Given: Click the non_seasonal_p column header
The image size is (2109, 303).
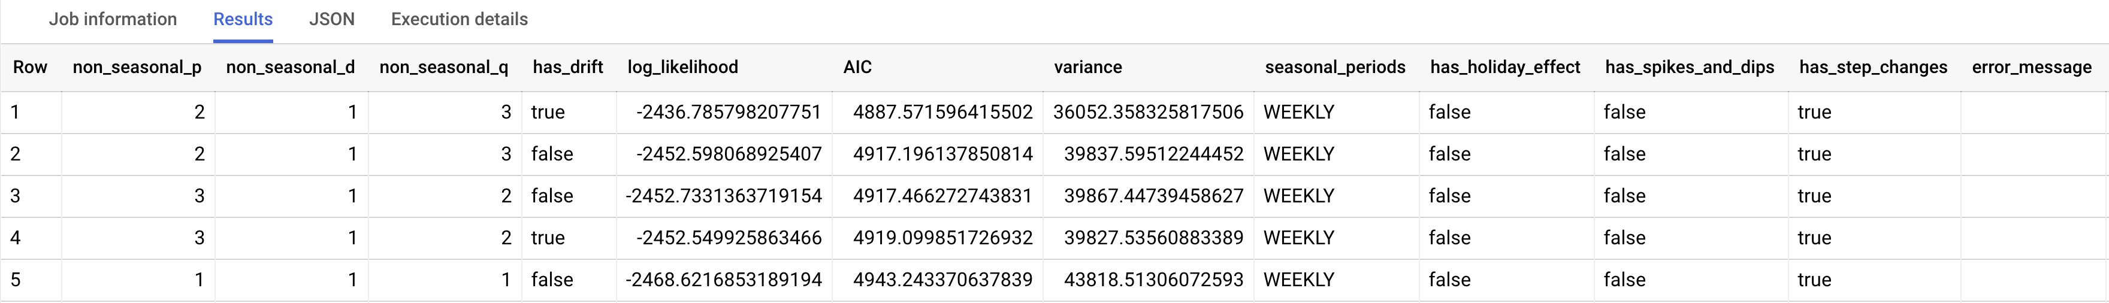Looking at the screenshot, I should click(x=137, y=67).
